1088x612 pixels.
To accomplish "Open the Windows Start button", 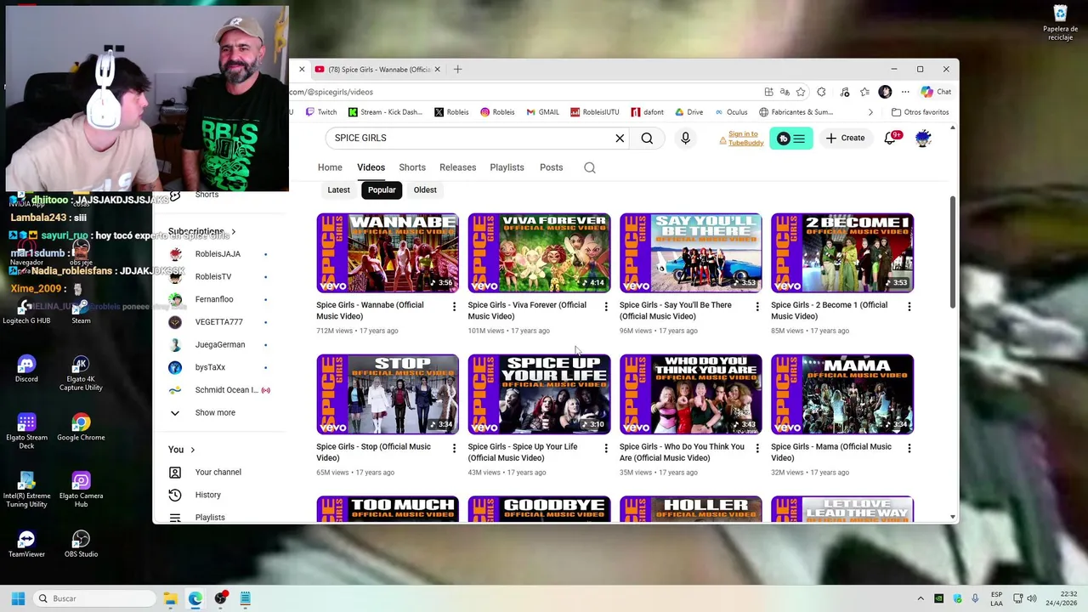I will coord(18,598).
